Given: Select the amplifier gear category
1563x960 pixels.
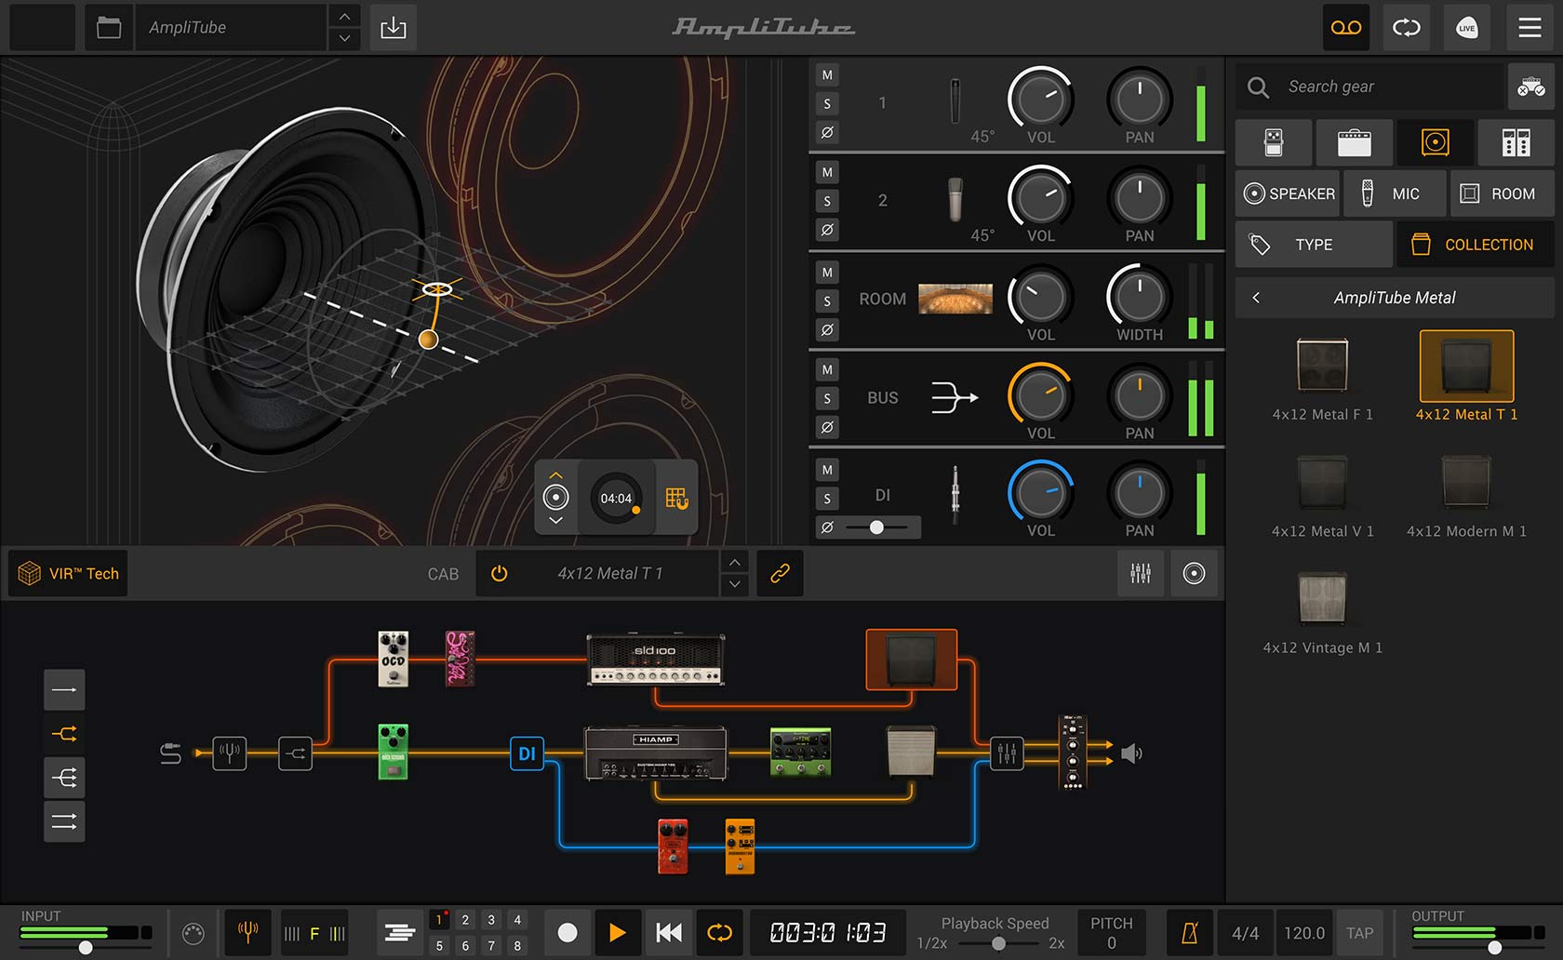Looking at the screenshot, I should (x=1354, y=142).
